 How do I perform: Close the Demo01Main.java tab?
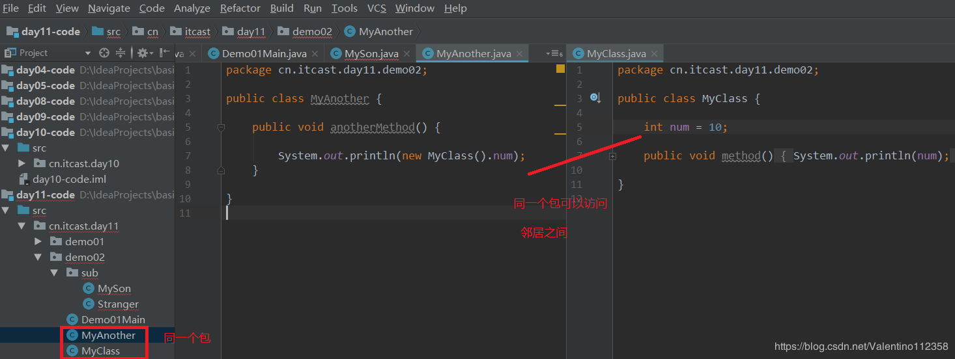coord(315,54)
